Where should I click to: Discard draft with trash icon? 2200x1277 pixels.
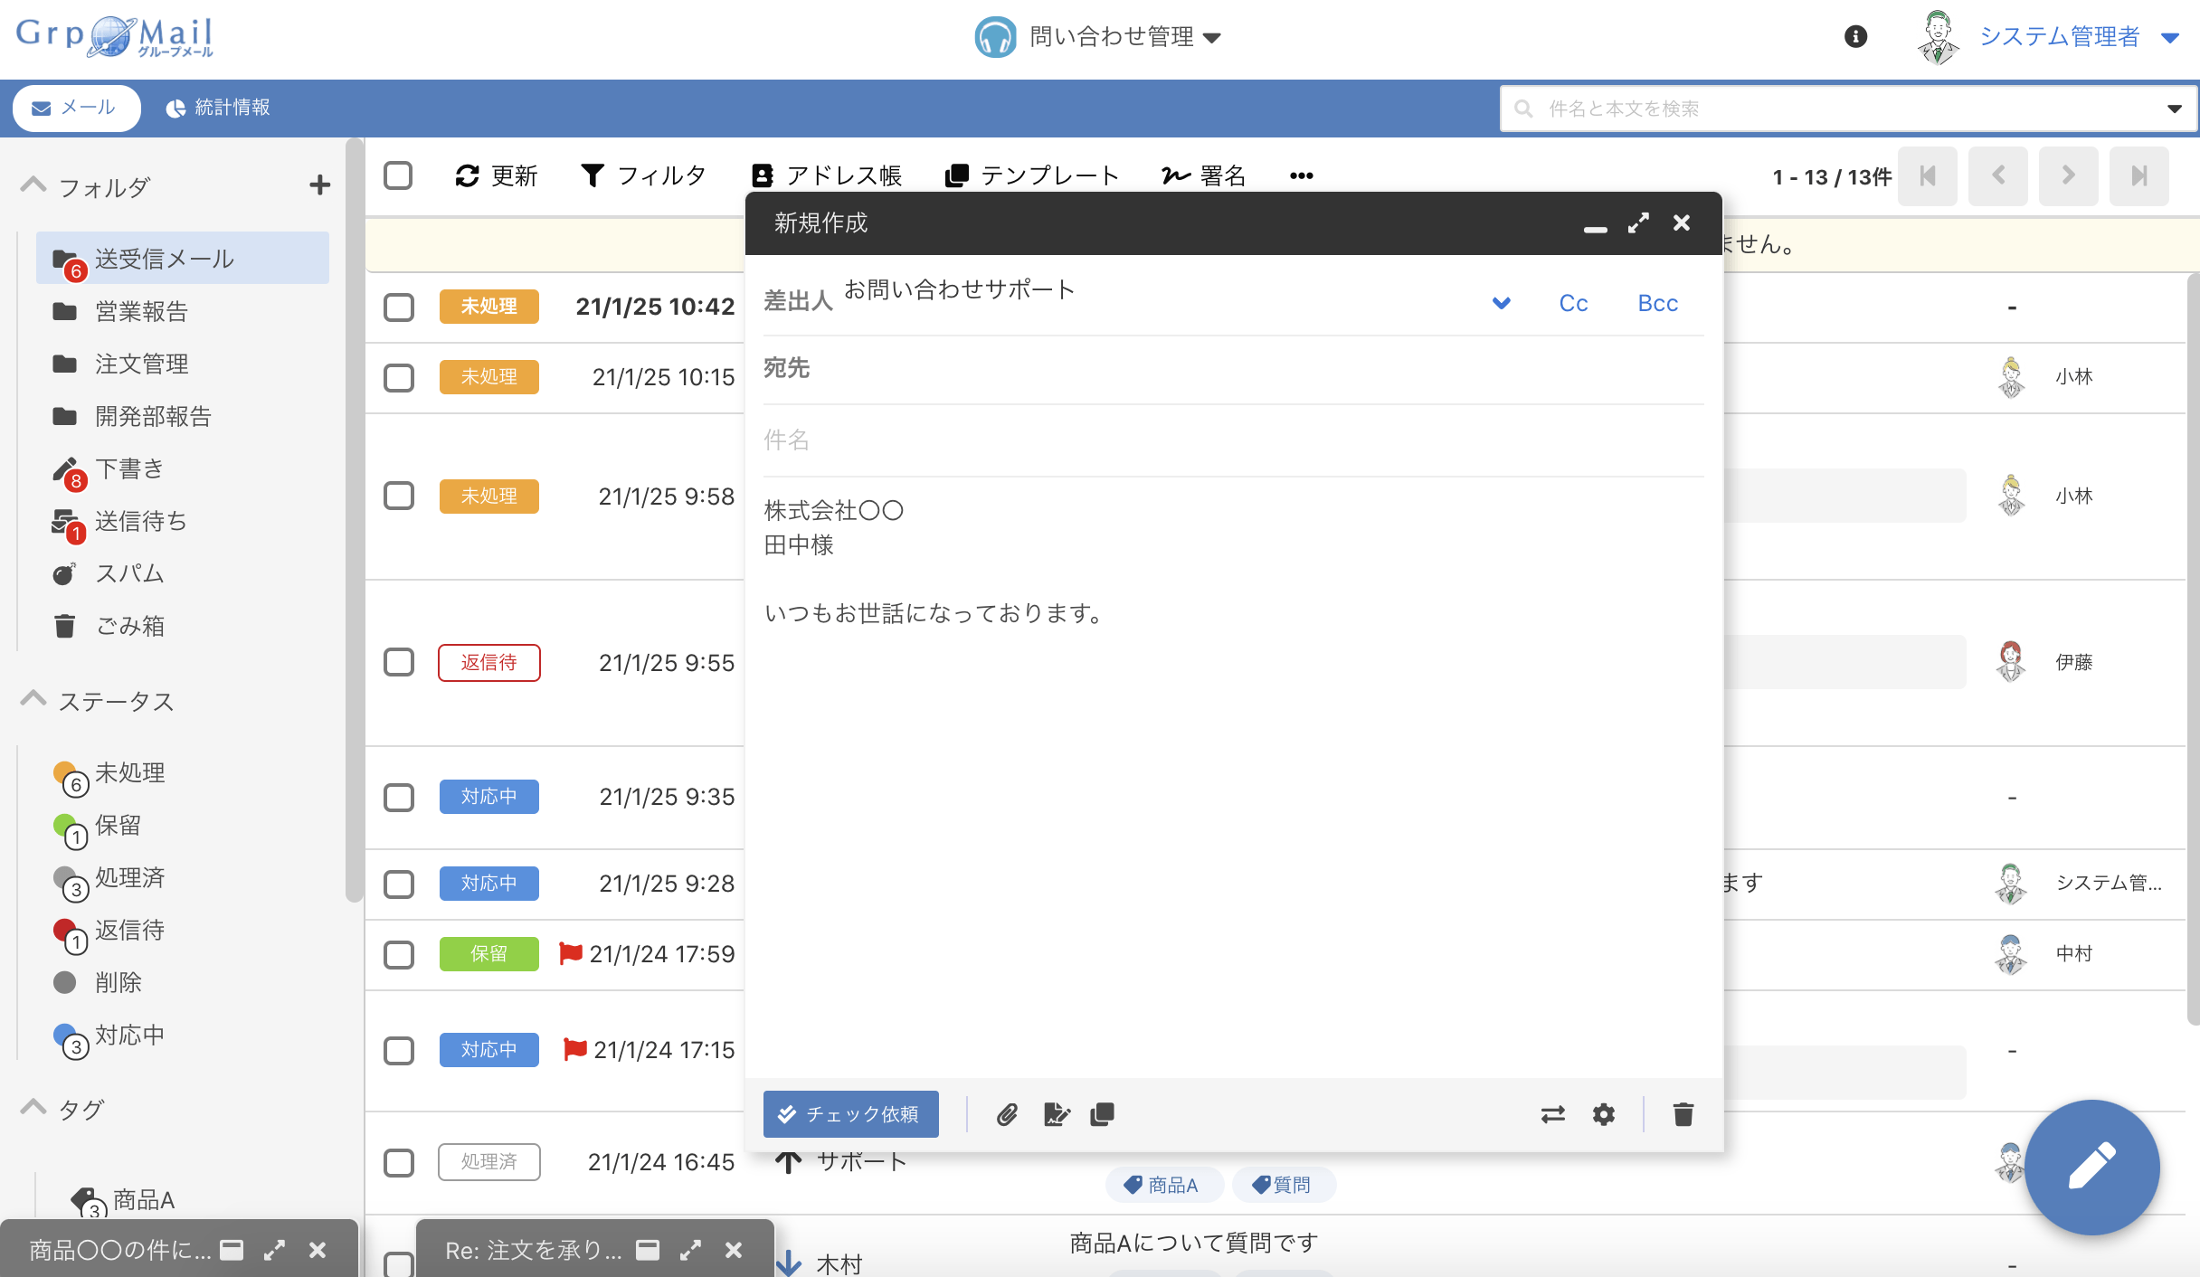pyautogui.click(x=1683, y=1114)
